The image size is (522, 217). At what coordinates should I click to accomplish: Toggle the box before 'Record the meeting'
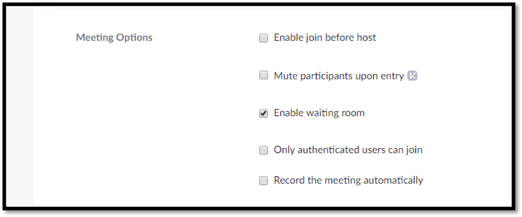pyautogui.click(x=263, y=181)
